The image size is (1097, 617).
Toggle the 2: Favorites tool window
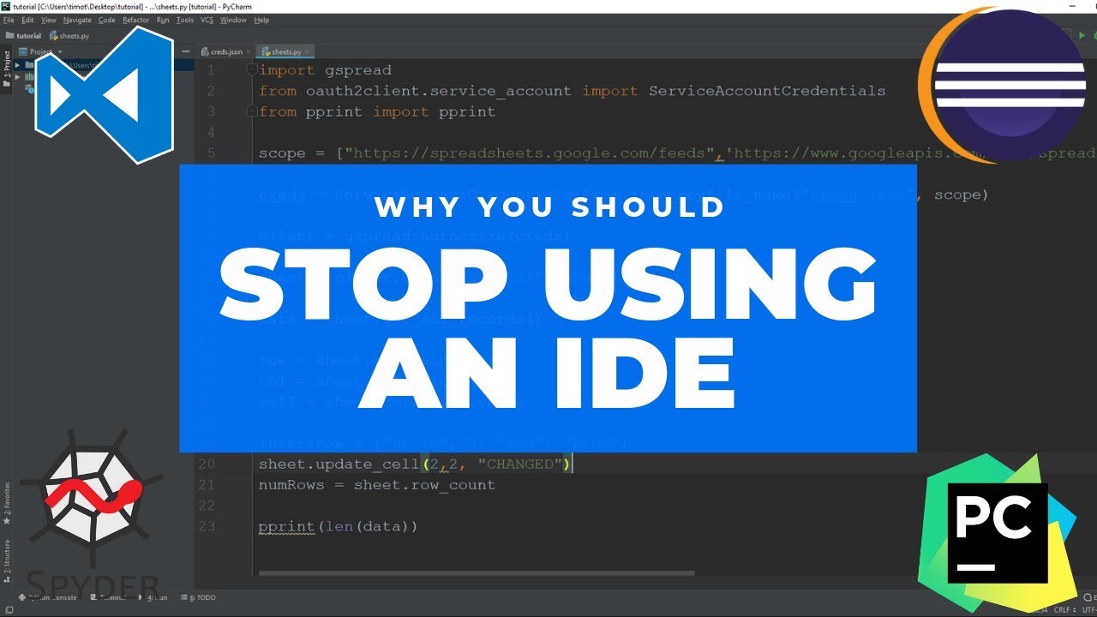click(7, 501)
